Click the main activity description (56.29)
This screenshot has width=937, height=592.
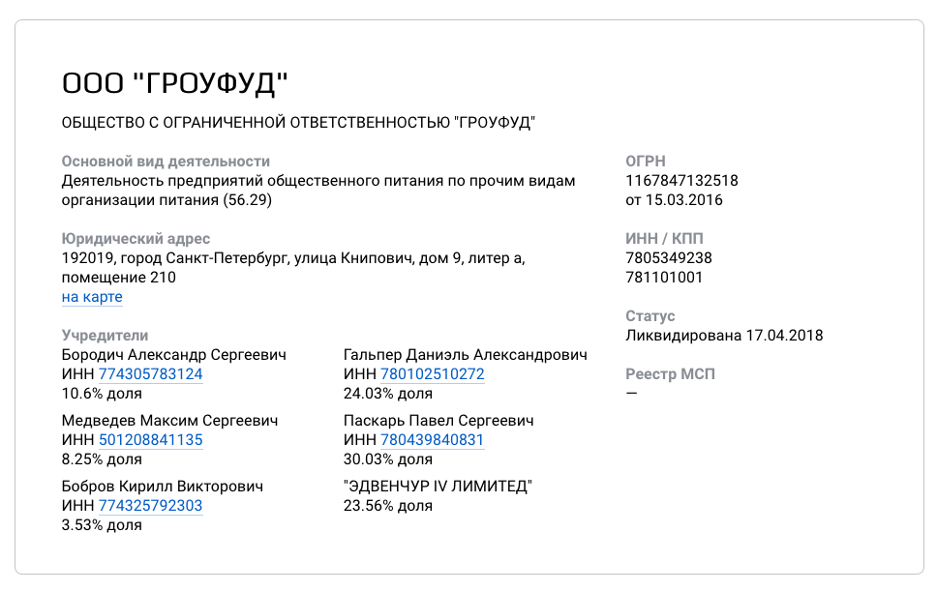(x=318, y=190)
